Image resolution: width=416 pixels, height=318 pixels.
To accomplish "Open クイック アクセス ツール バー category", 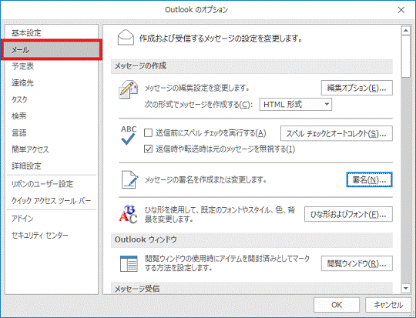I will 51,200.
